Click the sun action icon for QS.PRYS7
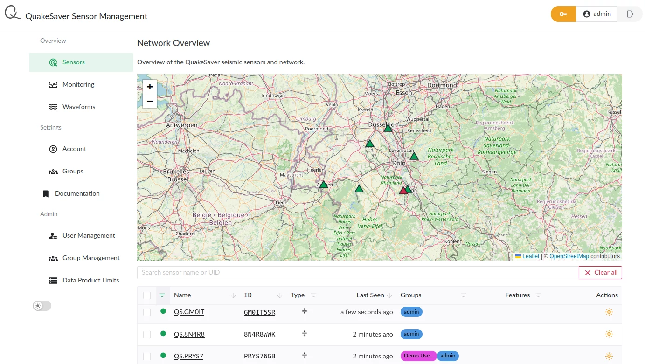 click(609, 357)
